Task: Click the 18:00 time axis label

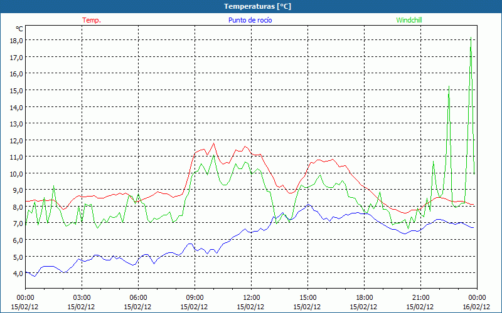Action: coord(365,298)
